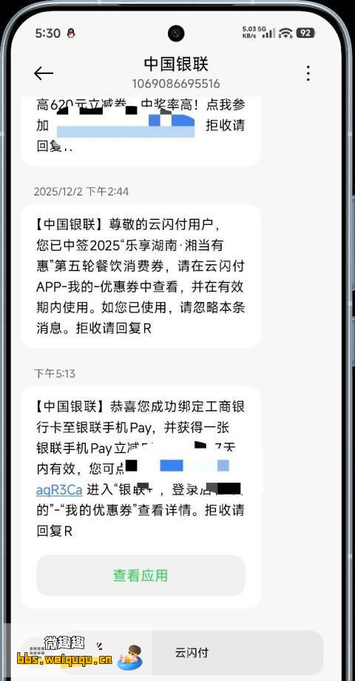Tap the Wi-Fi status icon
Viewport: 355px width, 681px height.
285,33
